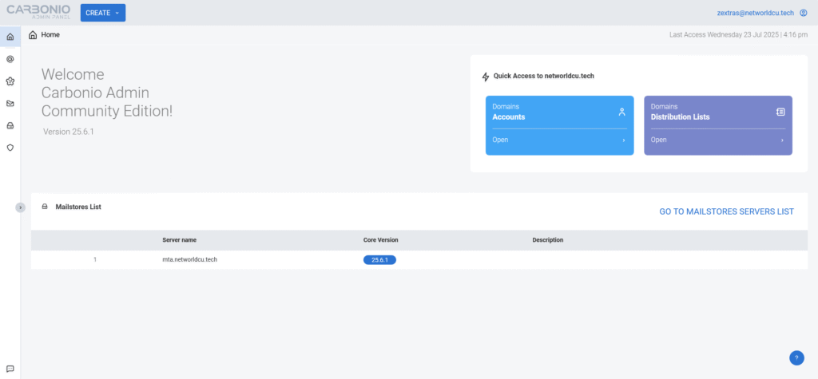The height and width of the screenshot is (379, 818).
Task: Click the star-shaped icon in the sidebar
Action: click(10, 81)
